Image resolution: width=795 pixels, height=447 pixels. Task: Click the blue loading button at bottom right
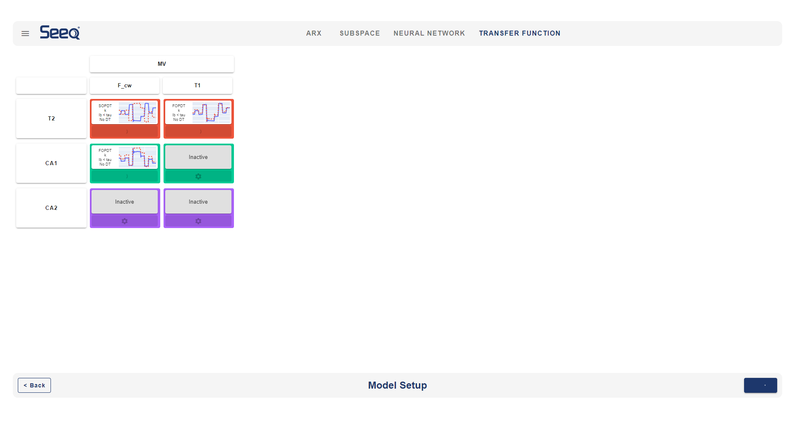click(x=760, y=385)
